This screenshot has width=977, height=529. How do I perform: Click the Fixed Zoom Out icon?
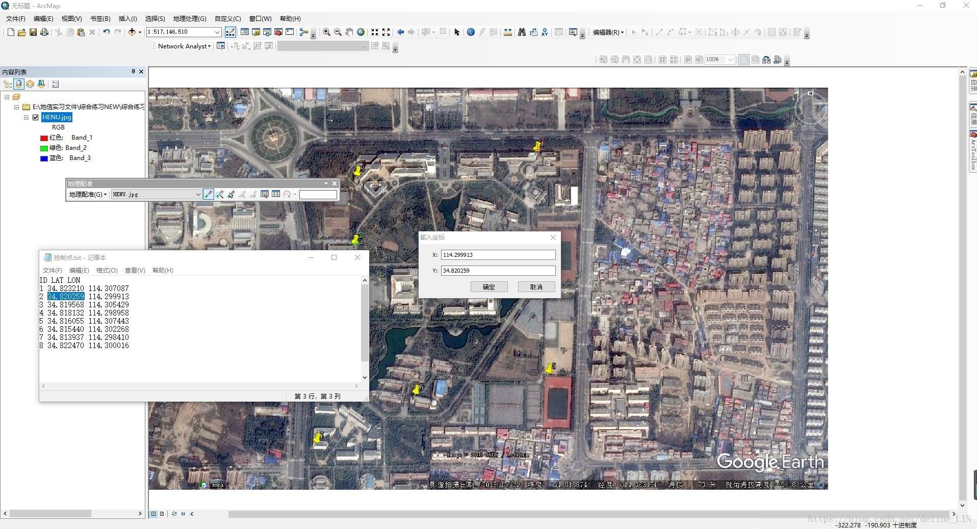coord(386,32)
